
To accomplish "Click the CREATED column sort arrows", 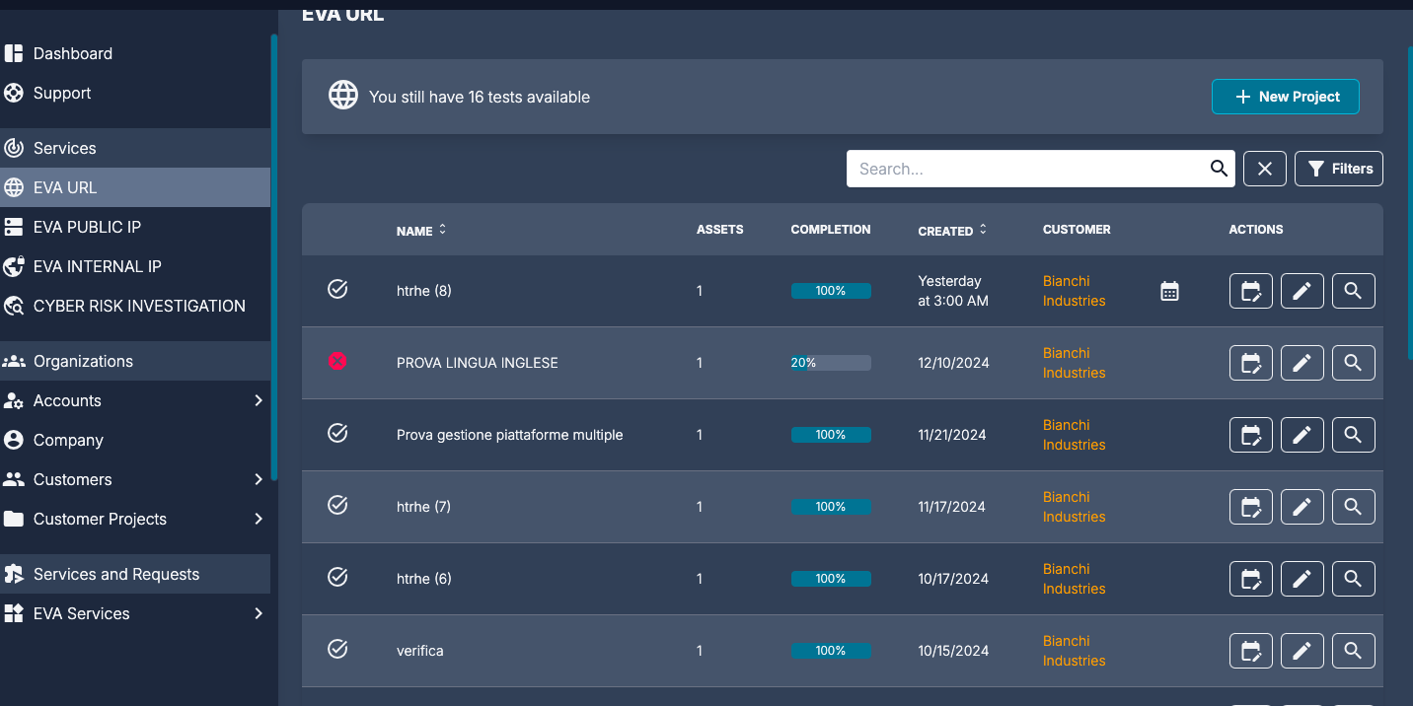I will tap(983, 230).
